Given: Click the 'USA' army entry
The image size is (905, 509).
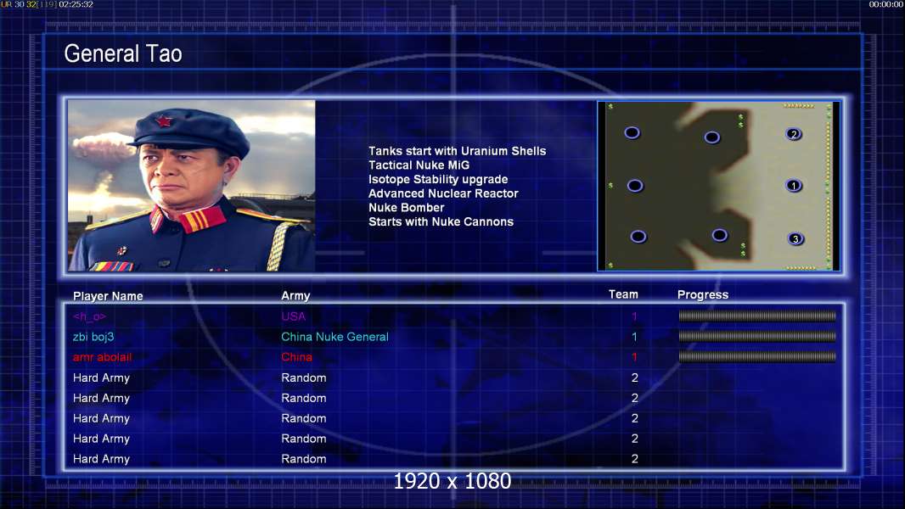Looking at the screenshot, I should click(293, 316).
